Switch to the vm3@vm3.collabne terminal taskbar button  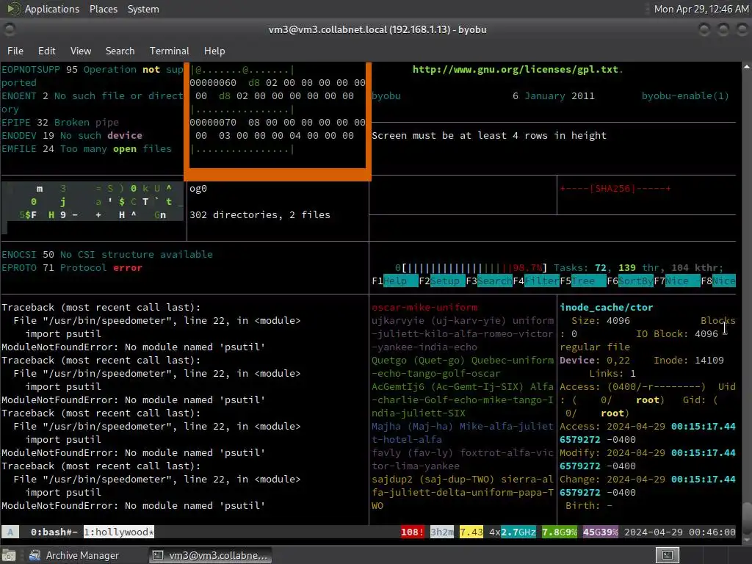pyautogui.click(x=210, y=555)
